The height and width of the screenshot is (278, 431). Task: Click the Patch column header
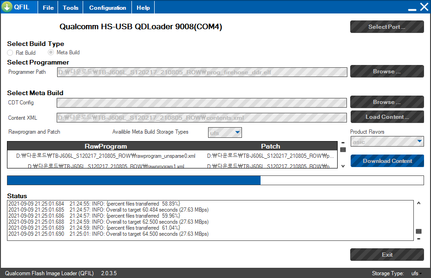(270, 146)
